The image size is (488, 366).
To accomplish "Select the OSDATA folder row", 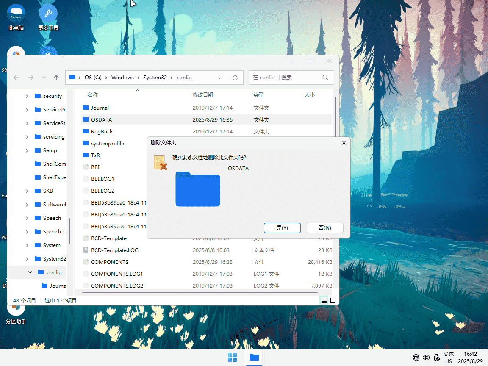I will (x=206, y=120).
